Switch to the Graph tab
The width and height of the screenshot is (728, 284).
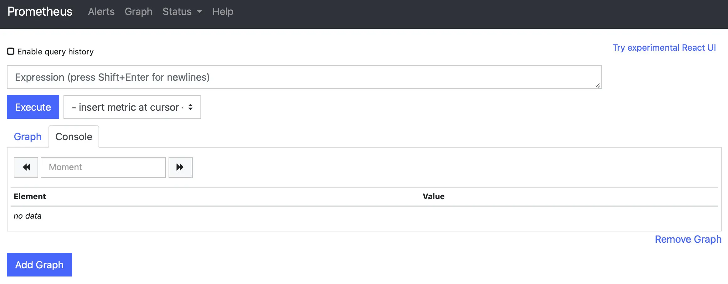(28, 137)
